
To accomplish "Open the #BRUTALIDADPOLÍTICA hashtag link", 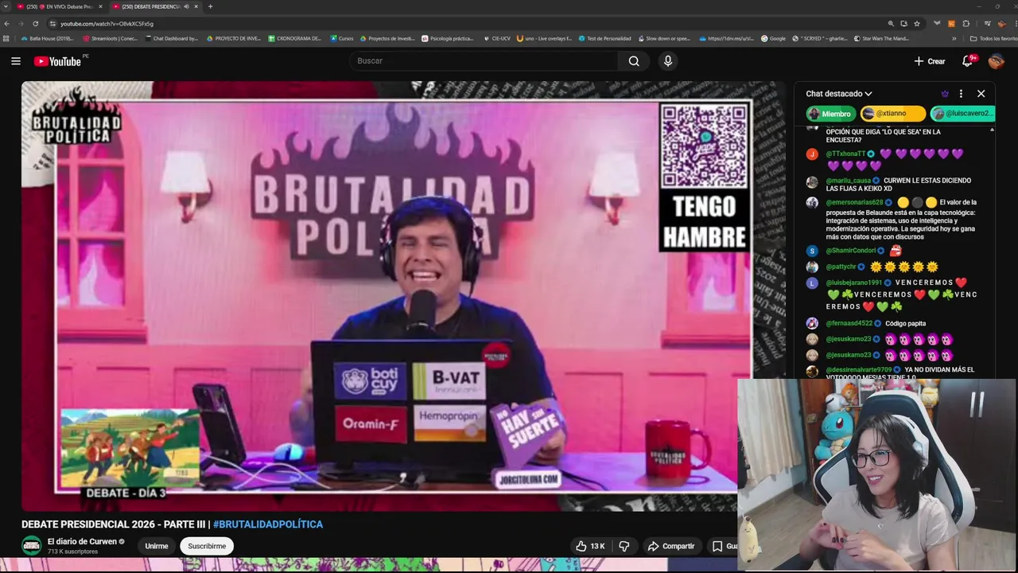I will click(x=268, y=524).
